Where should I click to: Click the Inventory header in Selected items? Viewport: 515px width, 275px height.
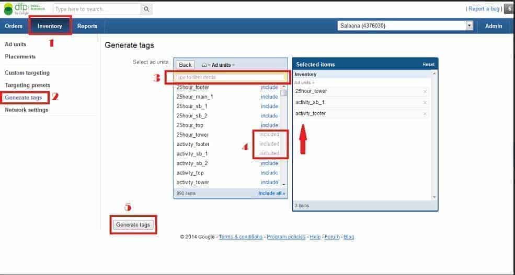[305, 75]
